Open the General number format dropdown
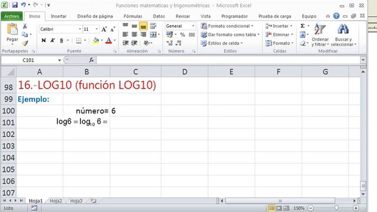 click(x=193, y=26)
